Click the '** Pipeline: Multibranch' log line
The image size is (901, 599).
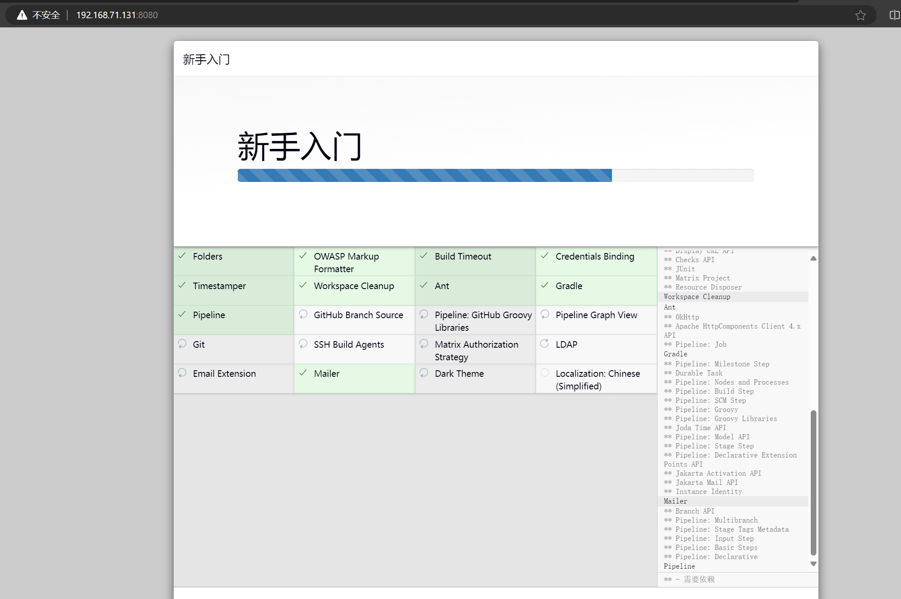pos(711,520)
